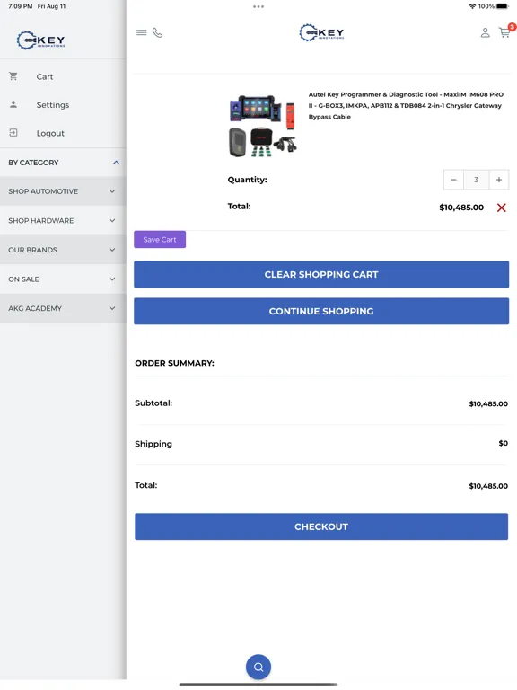
Task: Click the Subtotal amount $10,485.00
Action: click(x=488, y=403)
